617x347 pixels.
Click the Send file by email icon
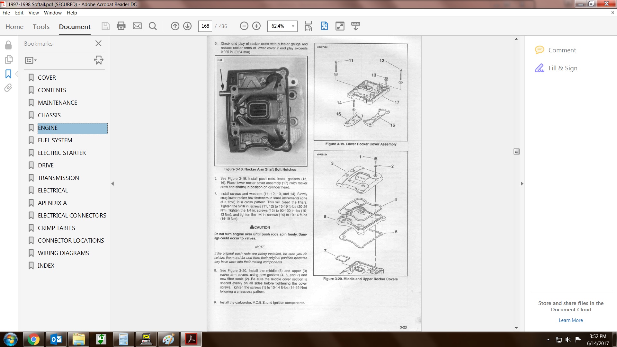coord(137,26)
